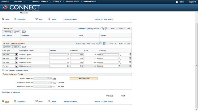Switch to Class Costs Details tab
Screen dimensions: 198x111
pyautogui.click(x=17, y=32)
